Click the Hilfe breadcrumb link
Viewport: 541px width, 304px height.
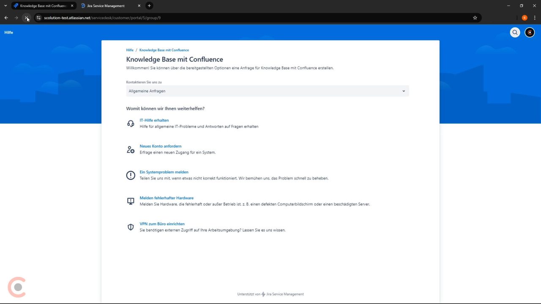coord(130,50)
